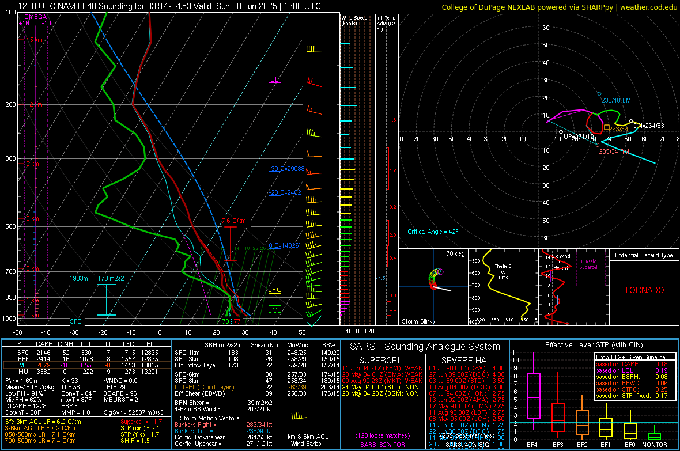Select the 'Eff Inflow Layer' row

coord(257,365)
